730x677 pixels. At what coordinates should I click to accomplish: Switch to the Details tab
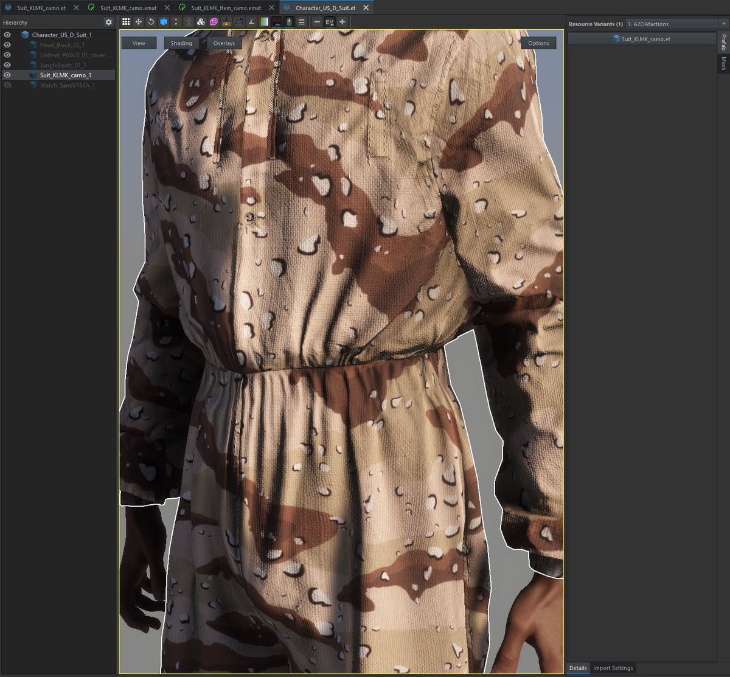point(578,668)
